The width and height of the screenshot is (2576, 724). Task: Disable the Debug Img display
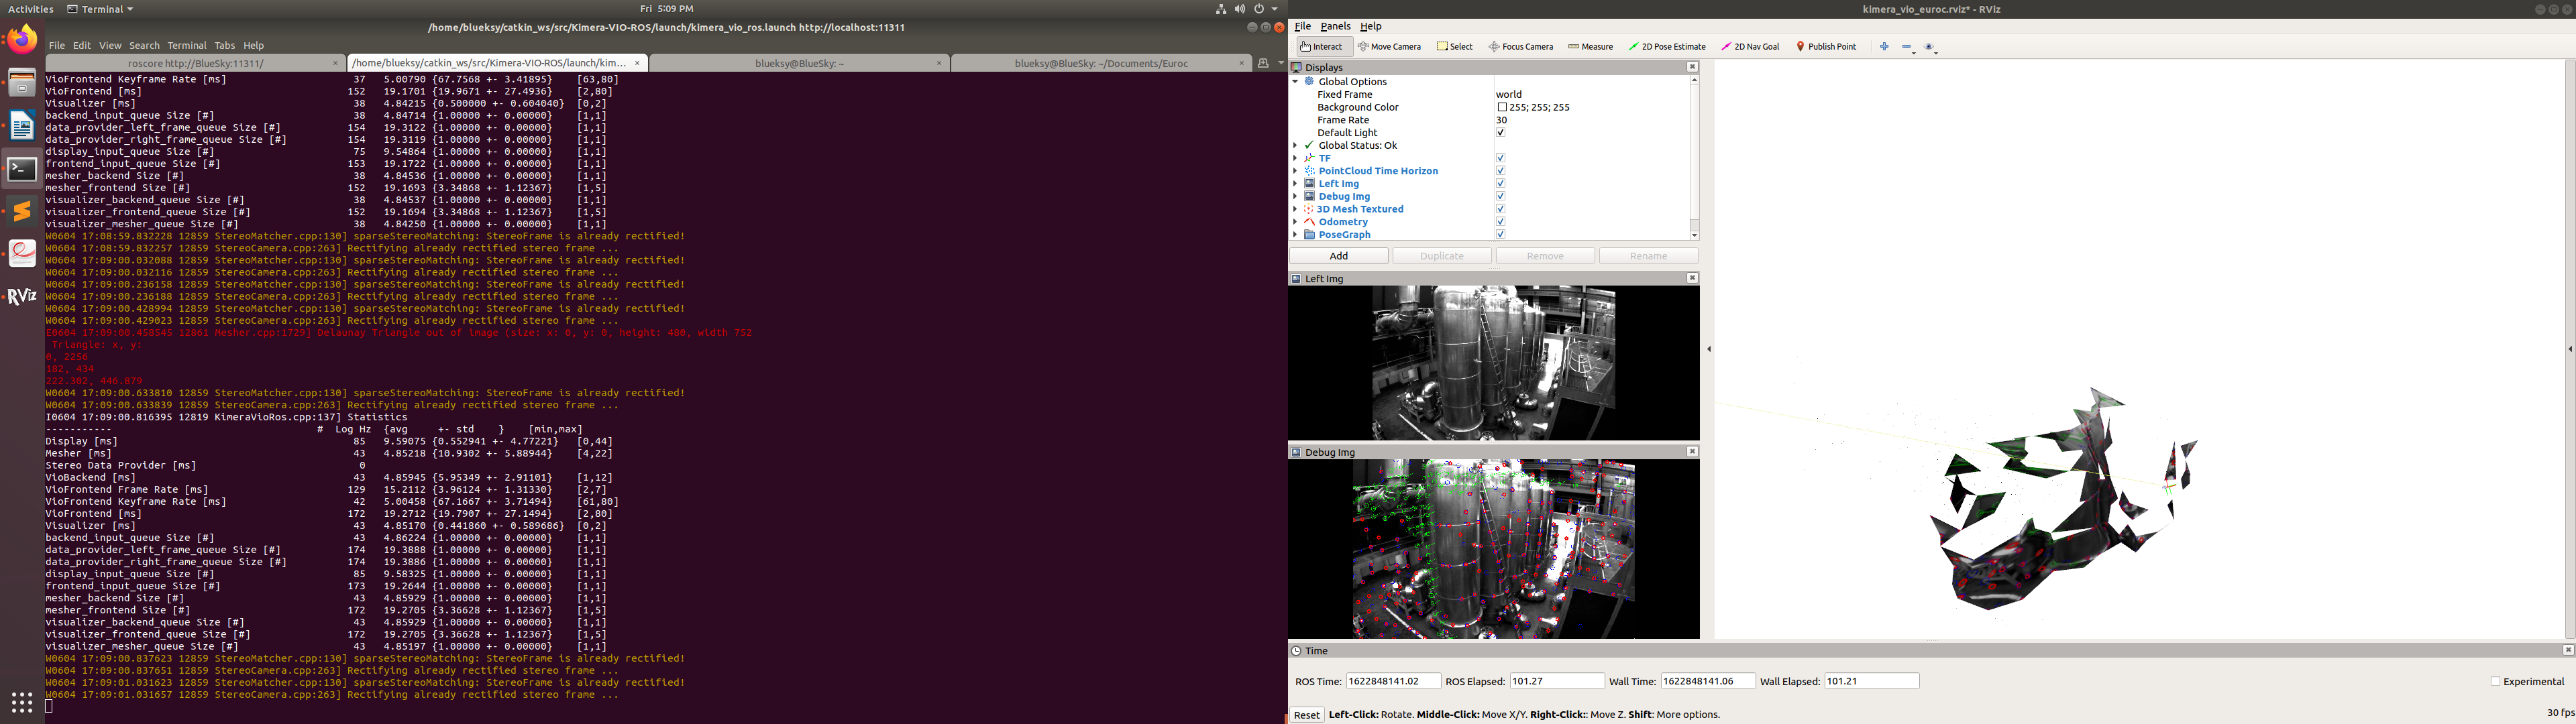tap(1500, 196)
